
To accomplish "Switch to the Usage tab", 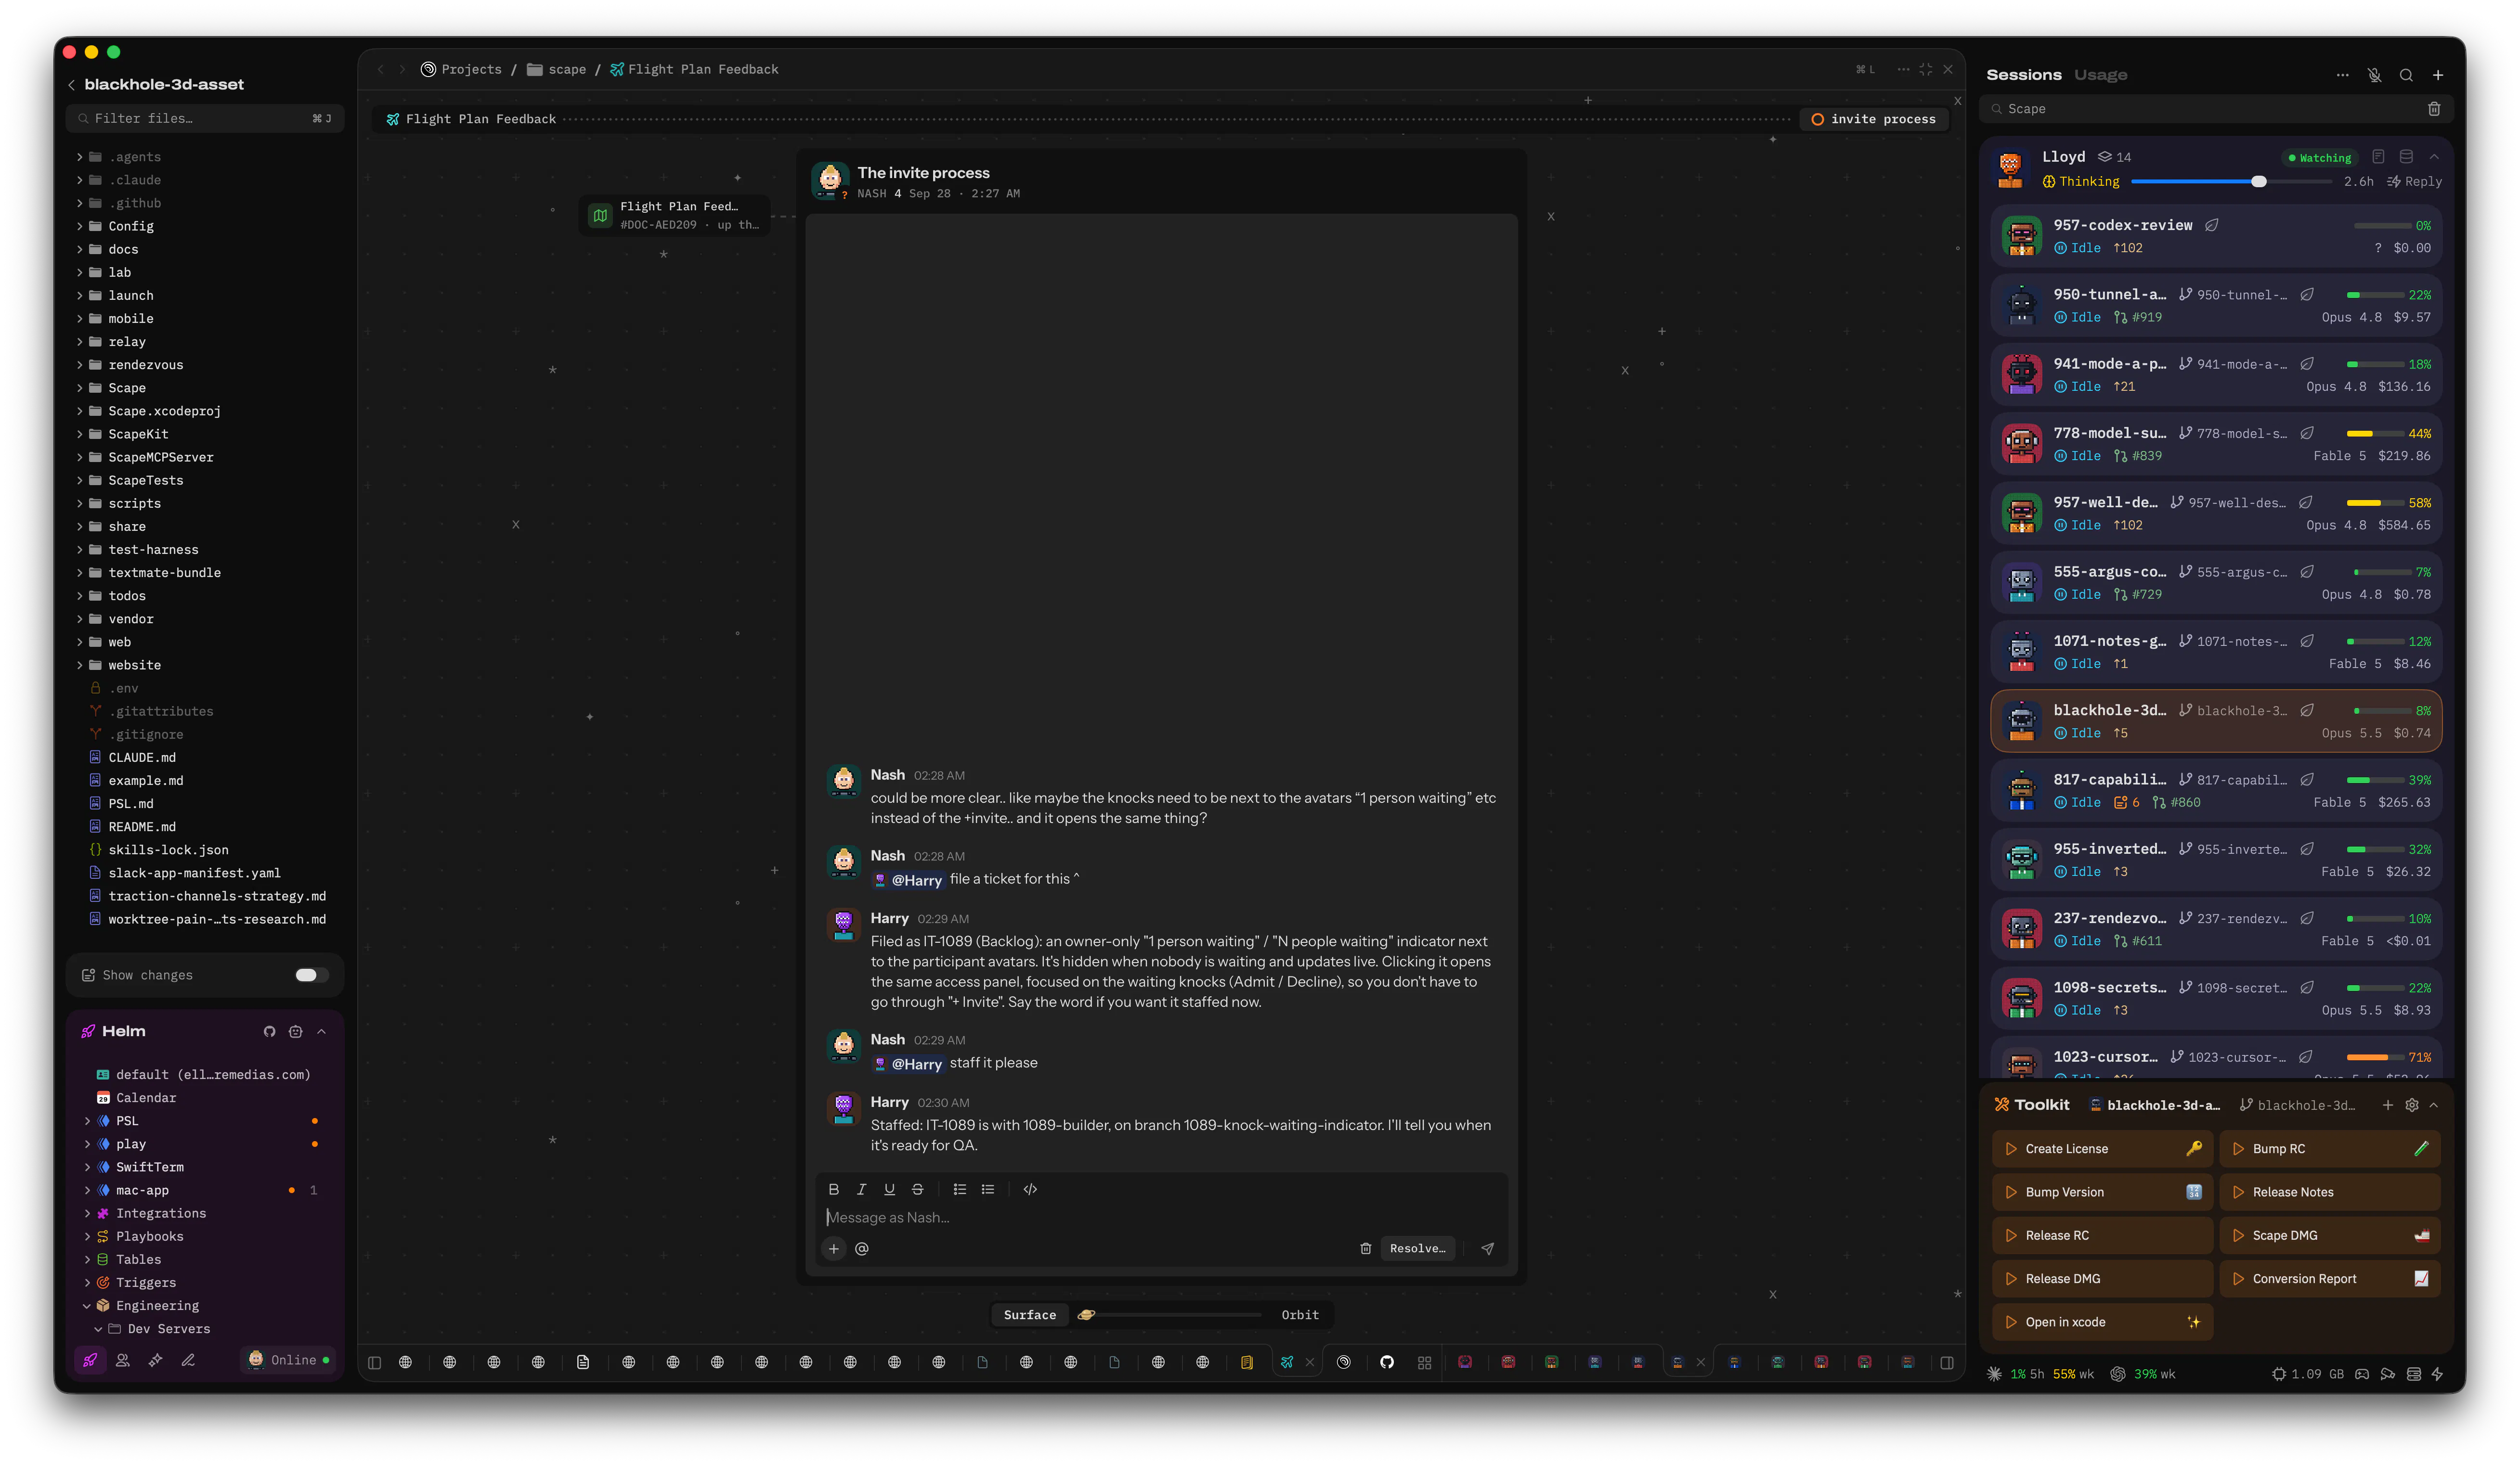I will (x=2100, y=75).
